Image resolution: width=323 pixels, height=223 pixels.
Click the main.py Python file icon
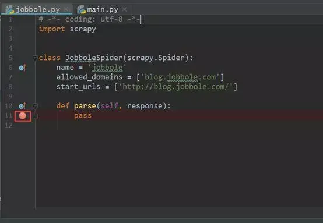tap(82, 9)
